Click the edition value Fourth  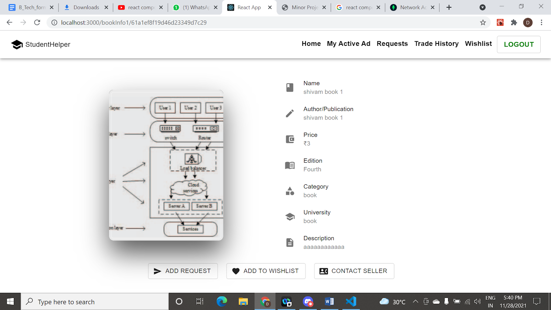point(312,169)
